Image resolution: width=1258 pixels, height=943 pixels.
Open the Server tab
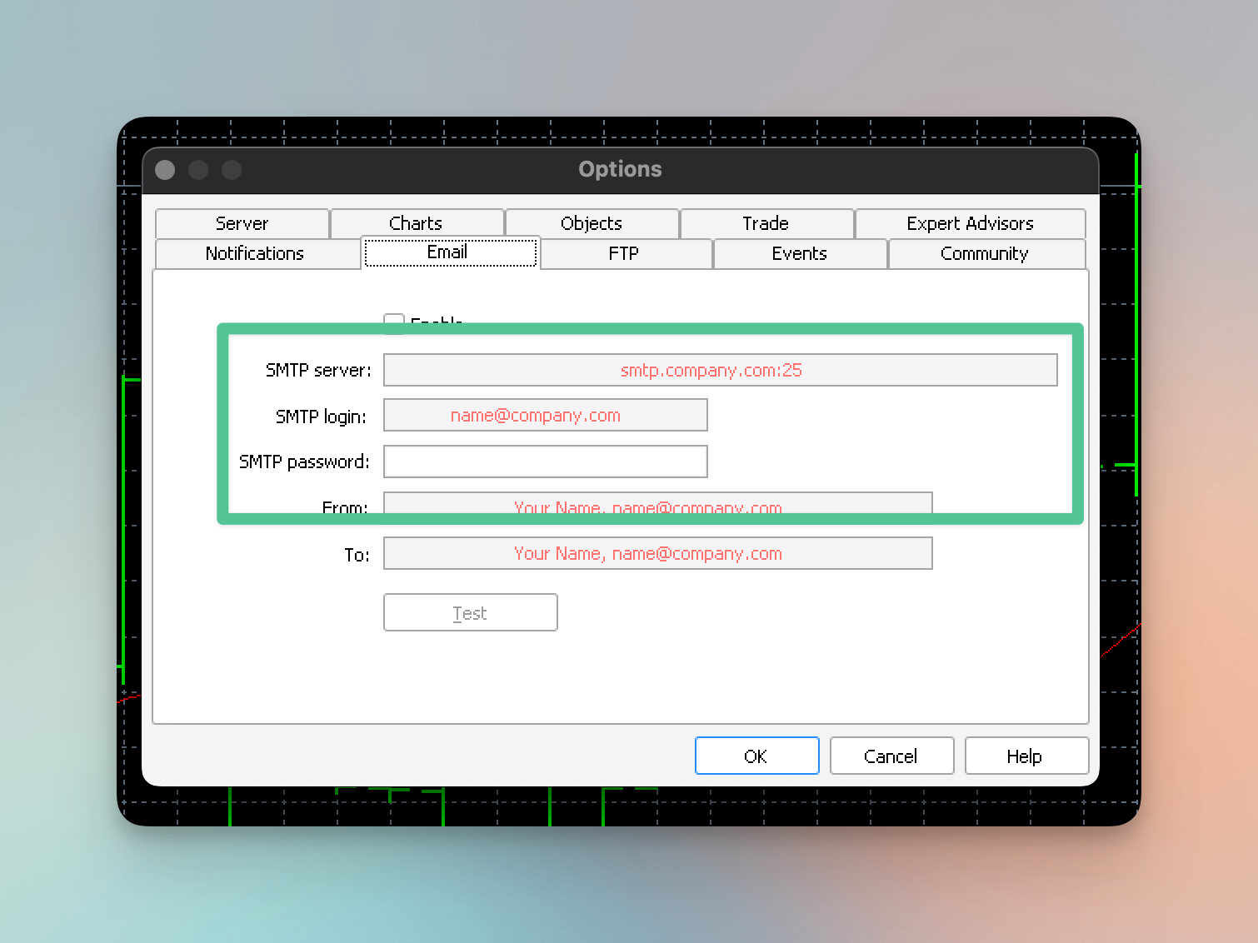point(242,223)
